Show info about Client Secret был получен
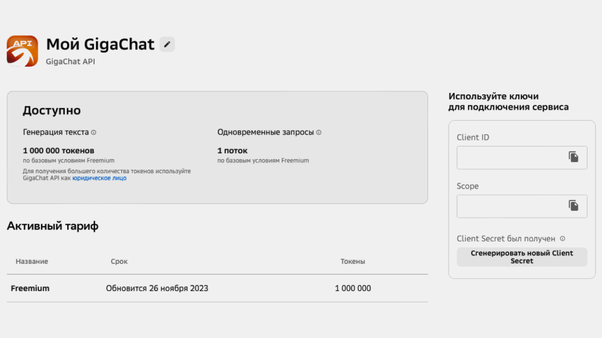Image resolution: width=602 pixels, height=338 pixels. tap(563, 238)
